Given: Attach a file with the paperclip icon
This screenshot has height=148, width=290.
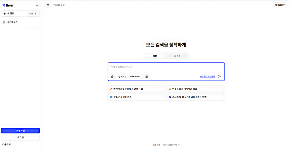Looking at the screenshot, I should (x=112, y=77).
